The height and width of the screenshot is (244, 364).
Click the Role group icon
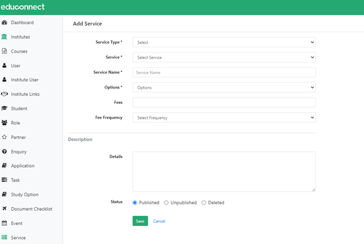click(x=4, y=123)
